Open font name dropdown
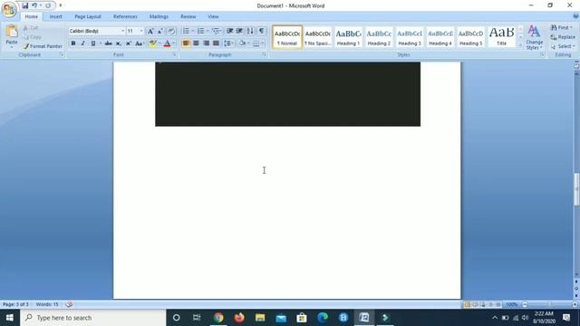The image size is (580, 326). pos(123,31)
